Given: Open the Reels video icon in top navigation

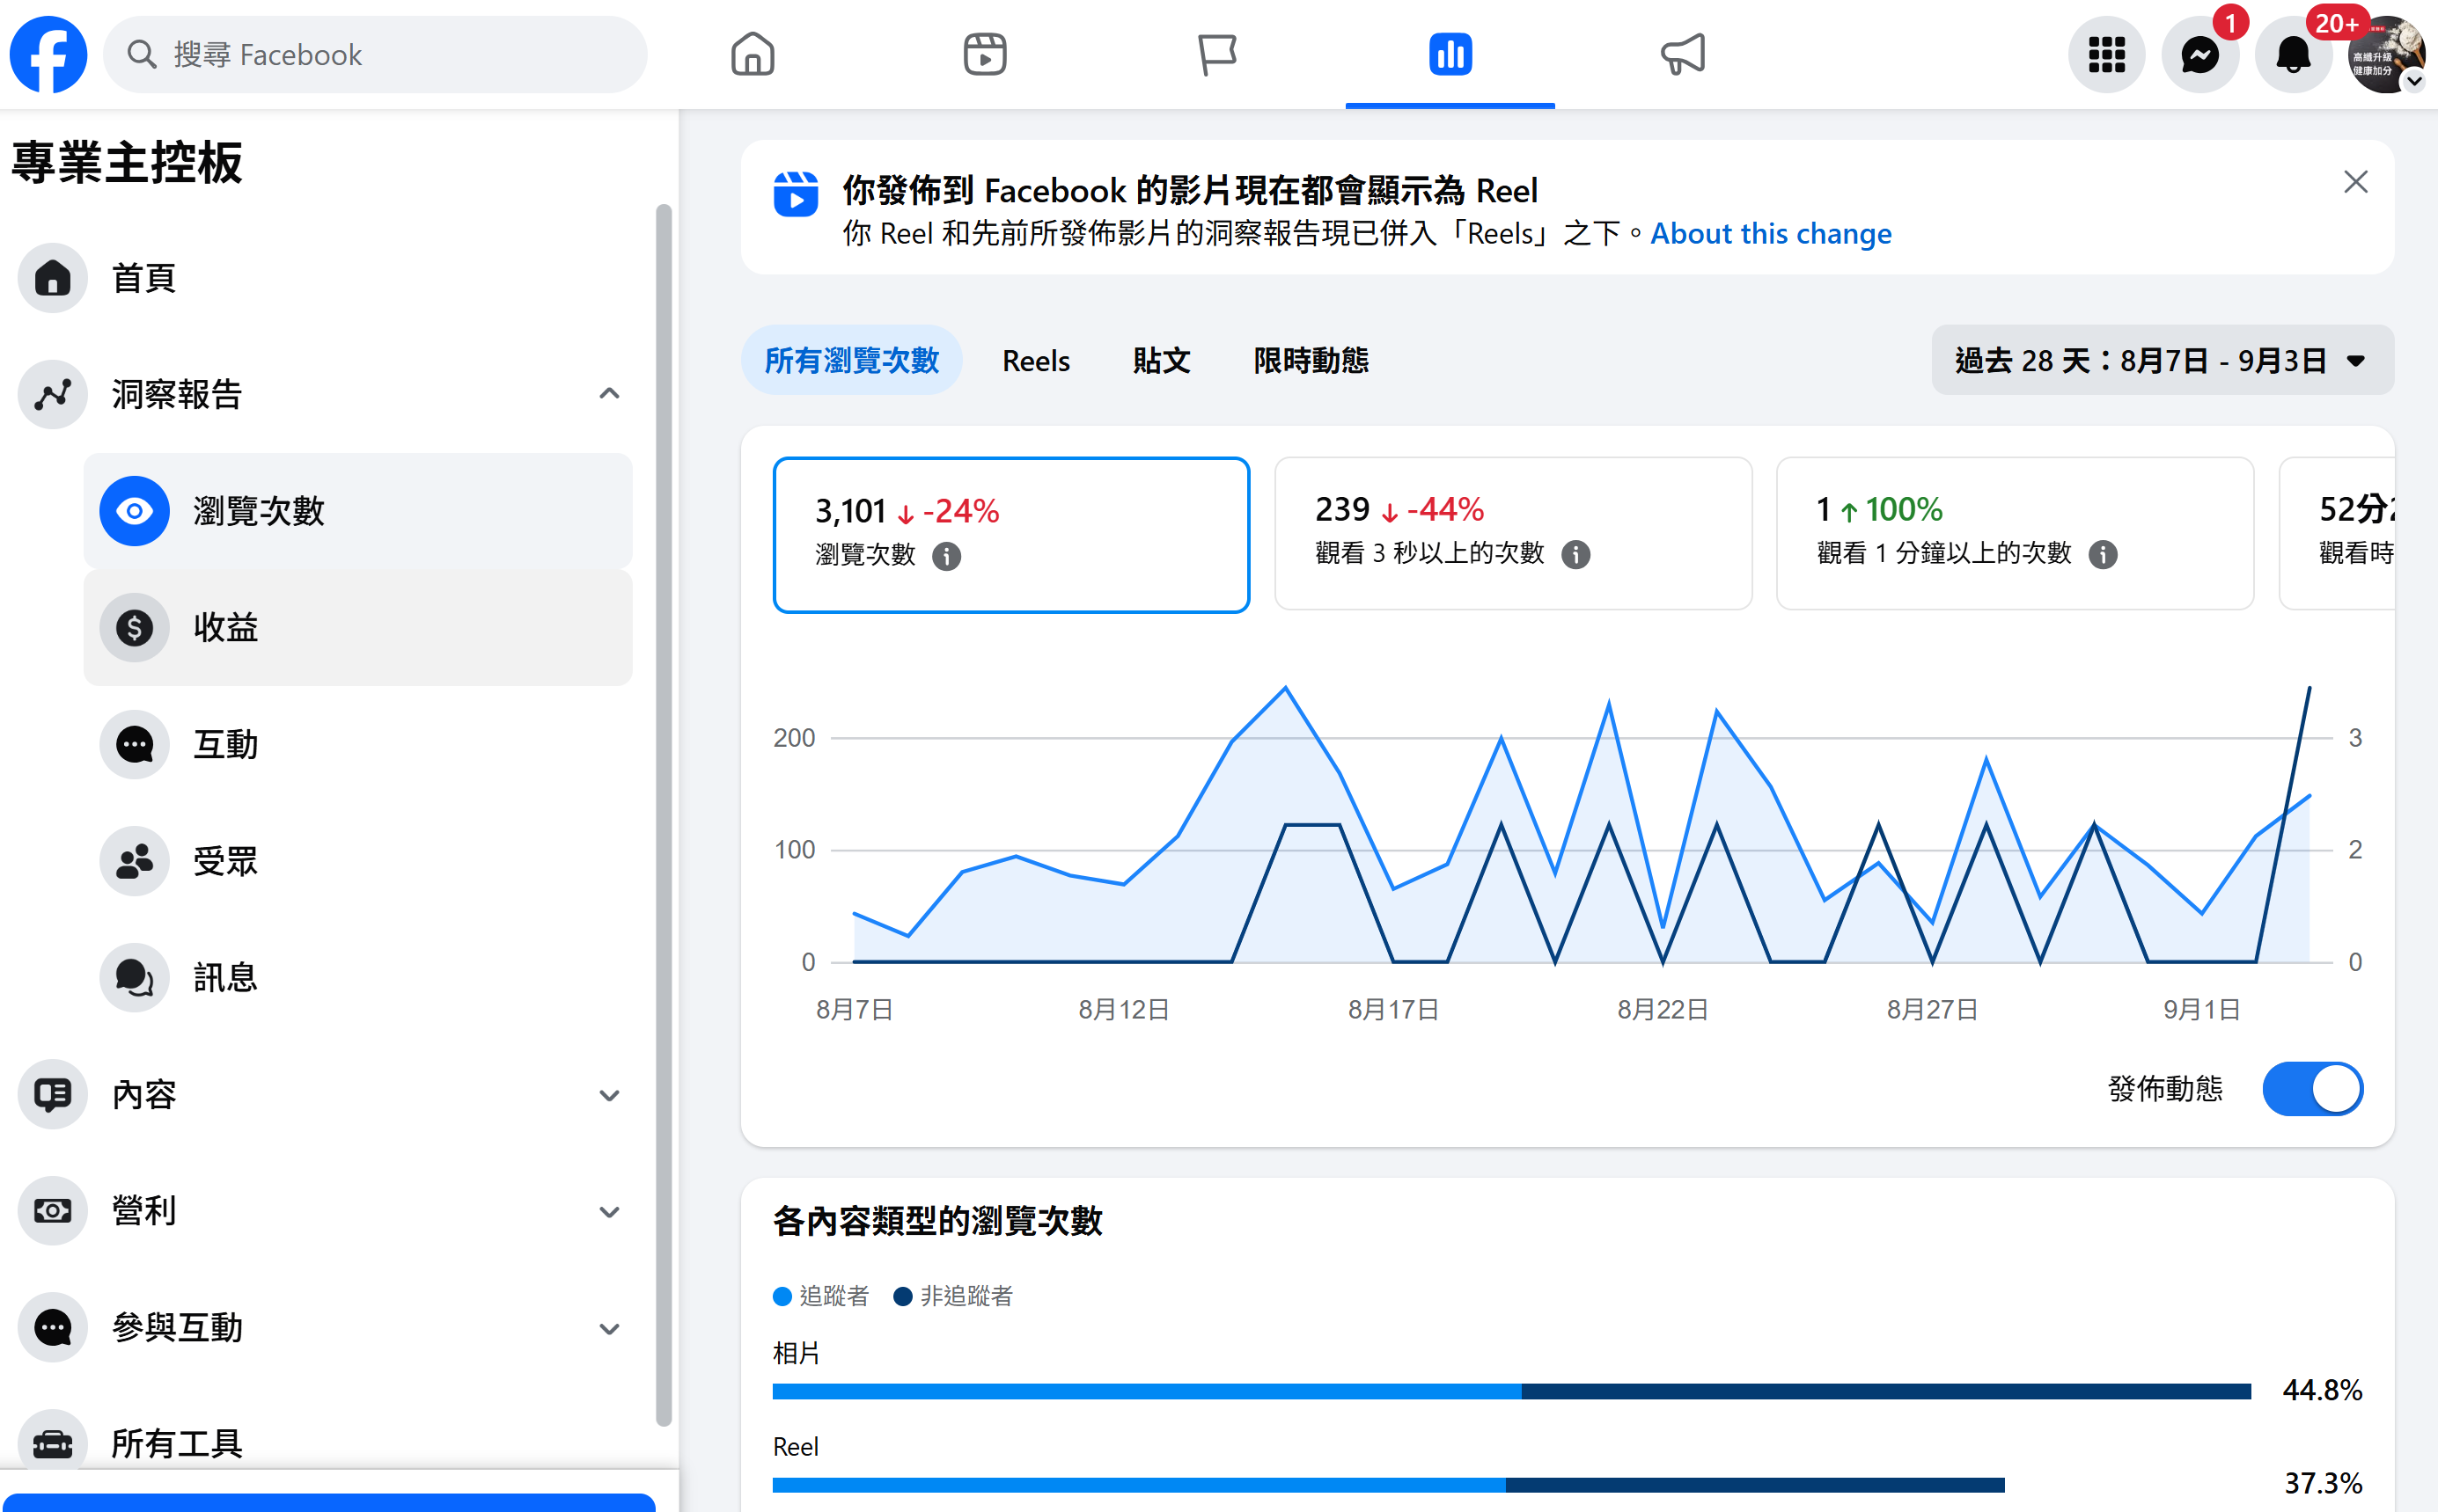Looking at the screenshot, I should [984, 54].
